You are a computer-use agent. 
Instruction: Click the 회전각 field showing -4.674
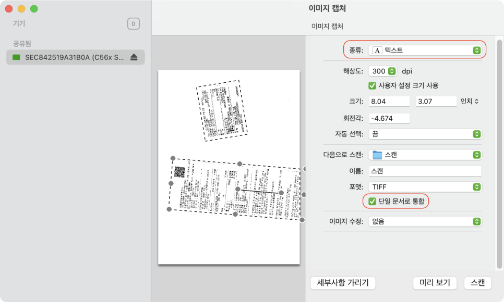(x=389, y=118)
